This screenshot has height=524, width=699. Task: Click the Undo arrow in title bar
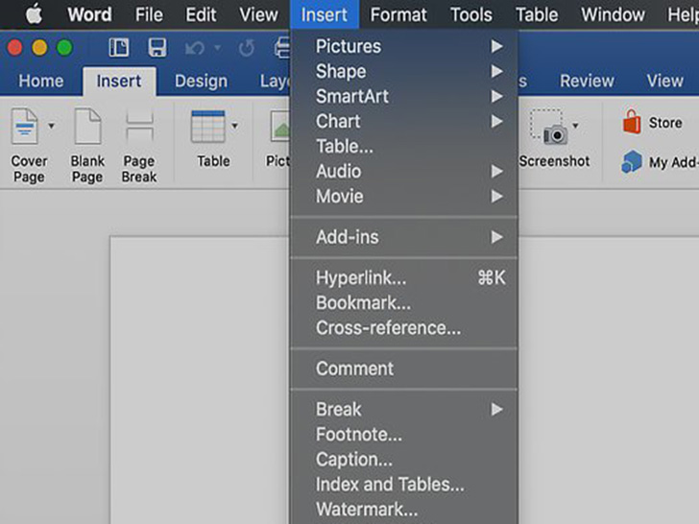point(195,48)
